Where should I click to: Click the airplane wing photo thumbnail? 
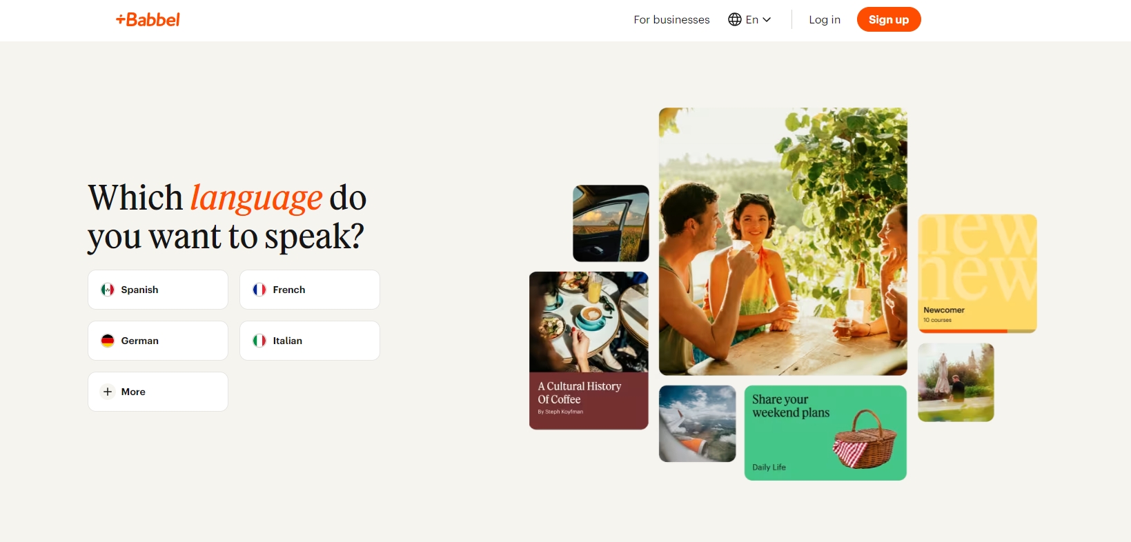pos(698,423)
